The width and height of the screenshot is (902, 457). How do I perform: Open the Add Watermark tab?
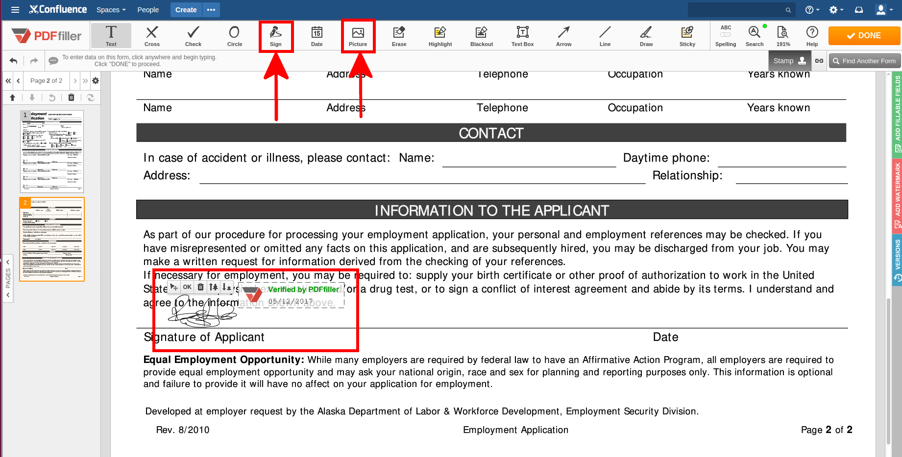coord(898,195)
